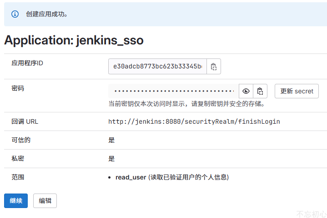Screen dimensions: 327x218
Task: Click the 编辑 button
Action: (45, 201)
